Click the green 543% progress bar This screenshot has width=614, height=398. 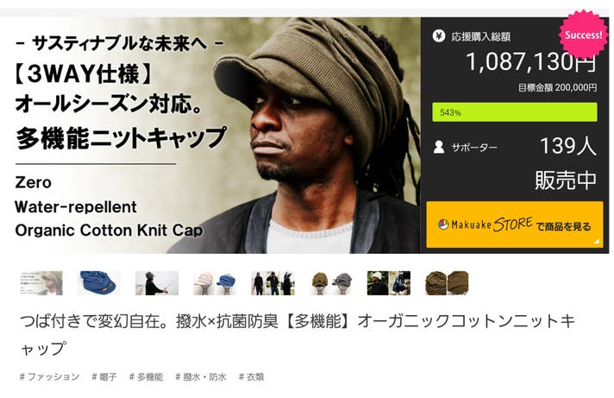[x=515, y=112]
